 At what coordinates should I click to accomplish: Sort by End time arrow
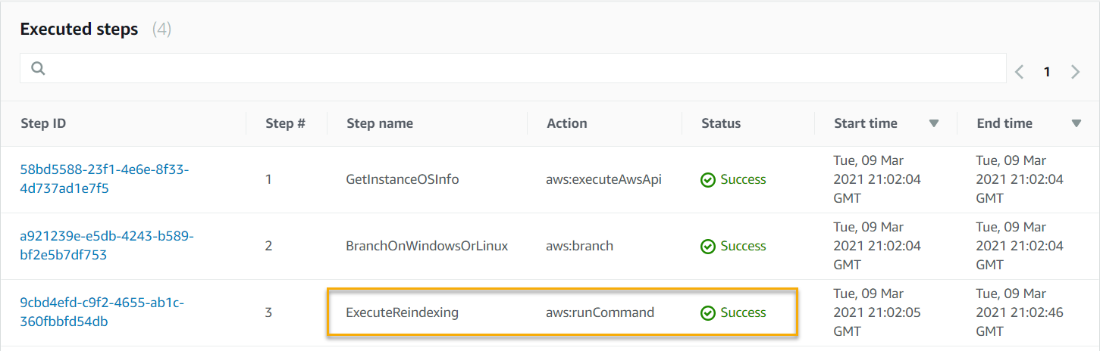(x=1076, y=123)
